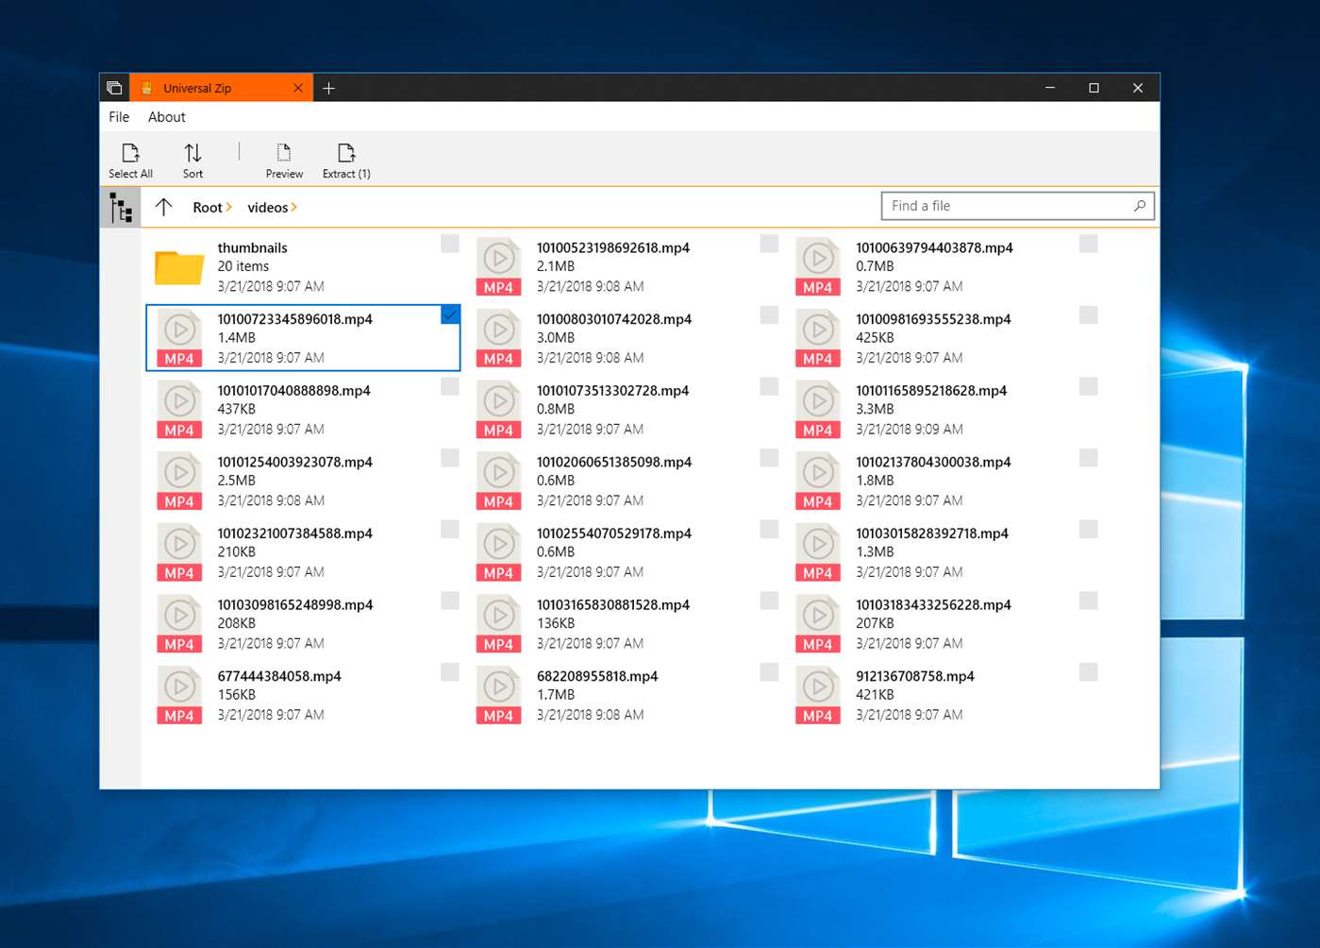Click MP4 icon of 10100981693555238.mp4
Screen dimensions: 1320x948
click(x=817, y=339)
